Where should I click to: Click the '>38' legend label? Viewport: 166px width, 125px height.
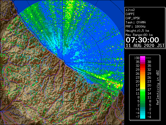pos(137,58)
